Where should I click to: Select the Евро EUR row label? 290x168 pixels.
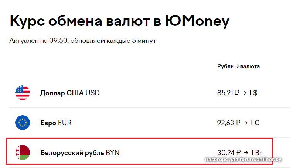pos(56,123)
